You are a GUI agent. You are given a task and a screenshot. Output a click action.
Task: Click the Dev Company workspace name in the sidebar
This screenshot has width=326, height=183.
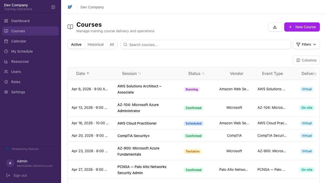click(16, 5)
